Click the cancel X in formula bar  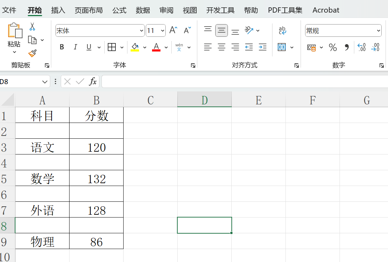67,82
